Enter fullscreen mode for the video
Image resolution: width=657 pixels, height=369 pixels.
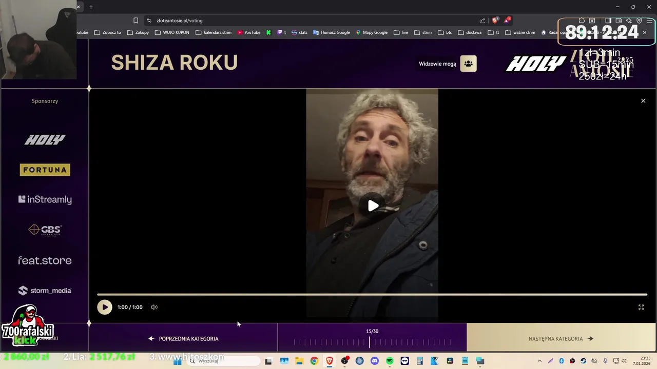[641, 307]
